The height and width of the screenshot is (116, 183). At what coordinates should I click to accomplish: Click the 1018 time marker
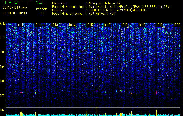point(142,25)
